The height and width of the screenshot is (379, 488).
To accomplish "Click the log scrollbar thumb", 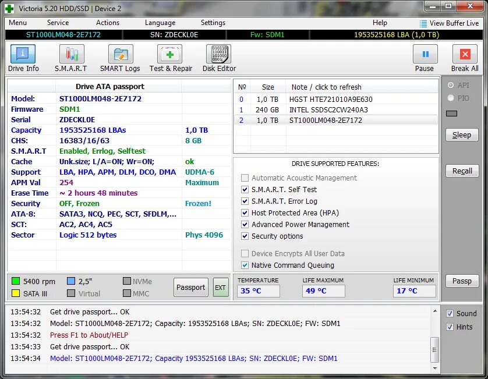I will (435, 350).
